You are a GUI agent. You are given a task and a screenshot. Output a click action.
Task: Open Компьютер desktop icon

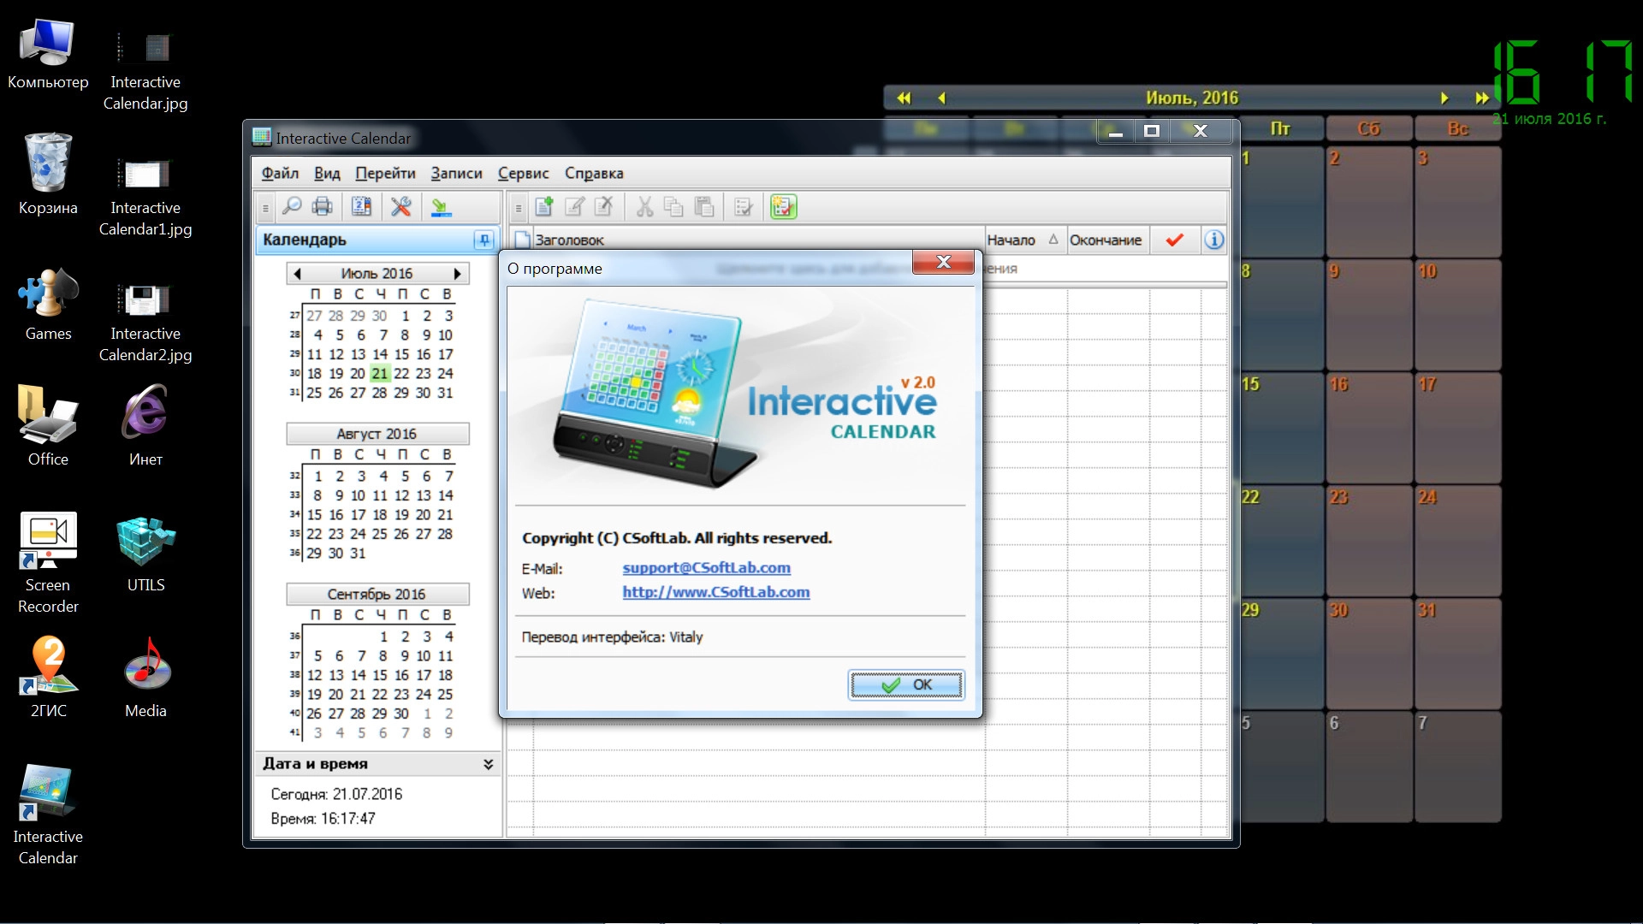click(48, 53)
